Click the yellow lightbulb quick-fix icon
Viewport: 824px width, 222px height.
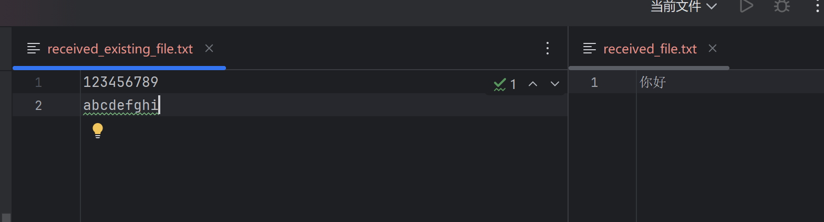(x=98, y=130)
